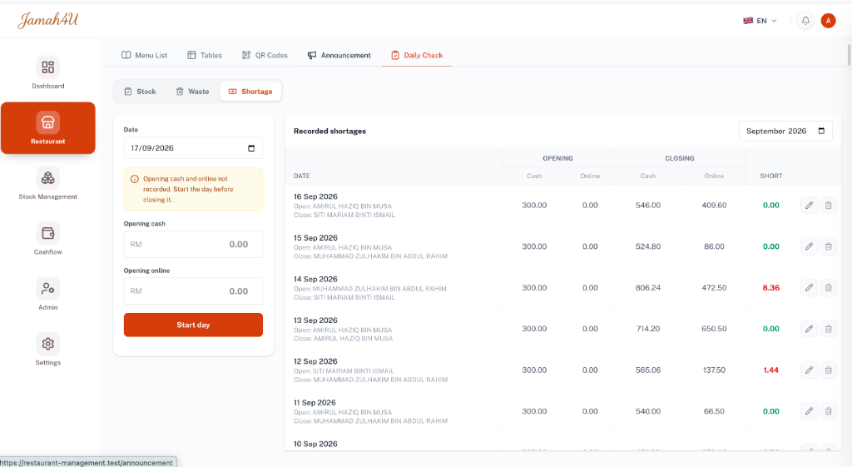Edit the 16 Sep 2026 shortage record
Image resolution: width=852 pixels, height=467 pixels.
click(x=809, y=206)
